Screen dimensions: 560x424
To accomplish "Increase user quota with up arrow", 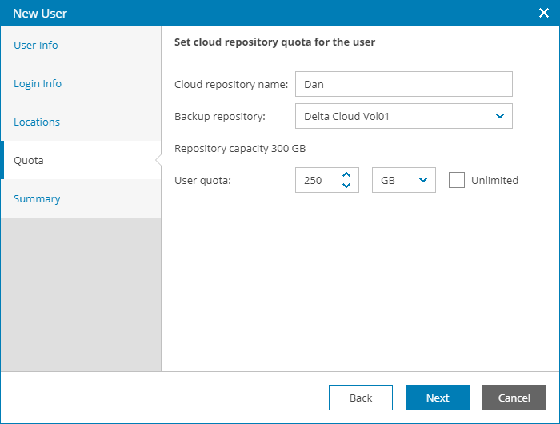I will coord(346,174).
